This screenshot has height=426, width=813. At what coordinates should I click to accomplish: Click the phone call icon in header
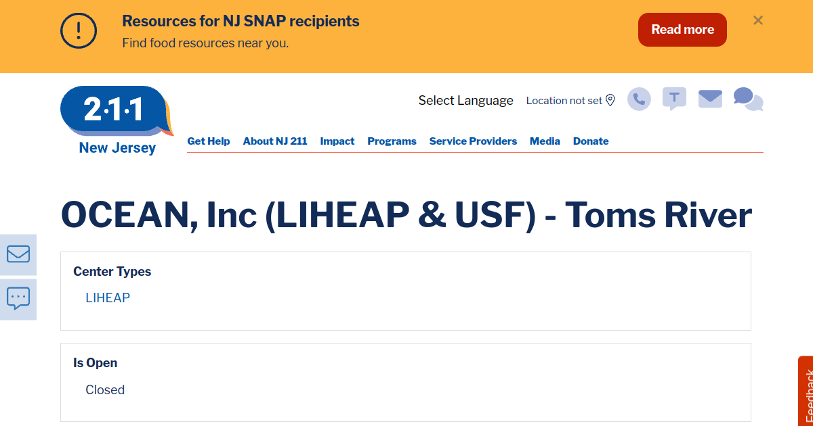(639, 99)
